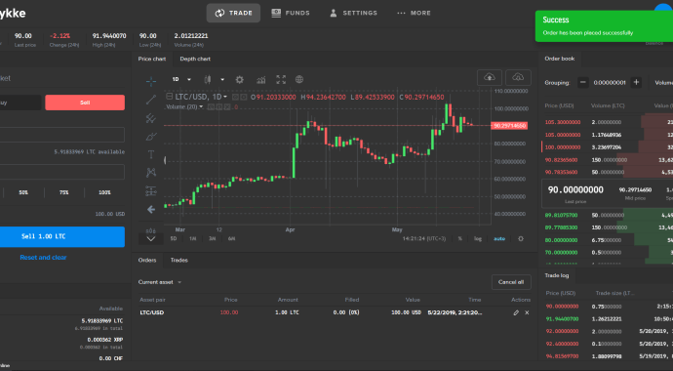Click the Sell 1.00 LTC button
The width and height of the screenshot is (673, 371).
pyautogui.click(x=61, y=236)
